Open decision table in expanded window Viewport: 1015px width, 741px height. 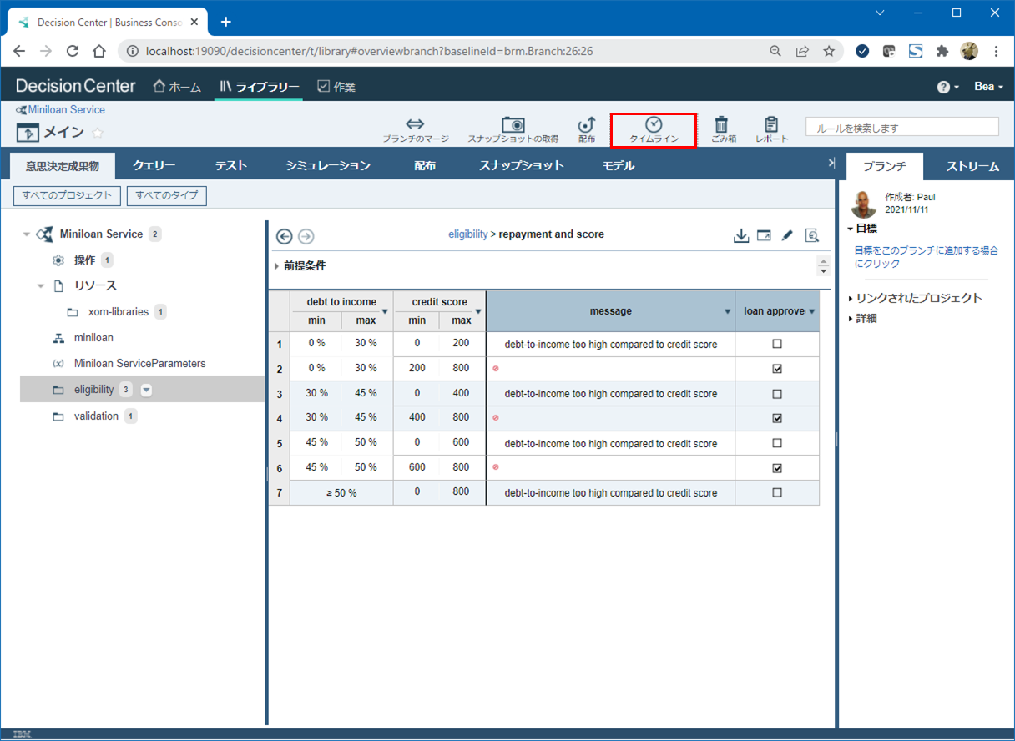764,236
